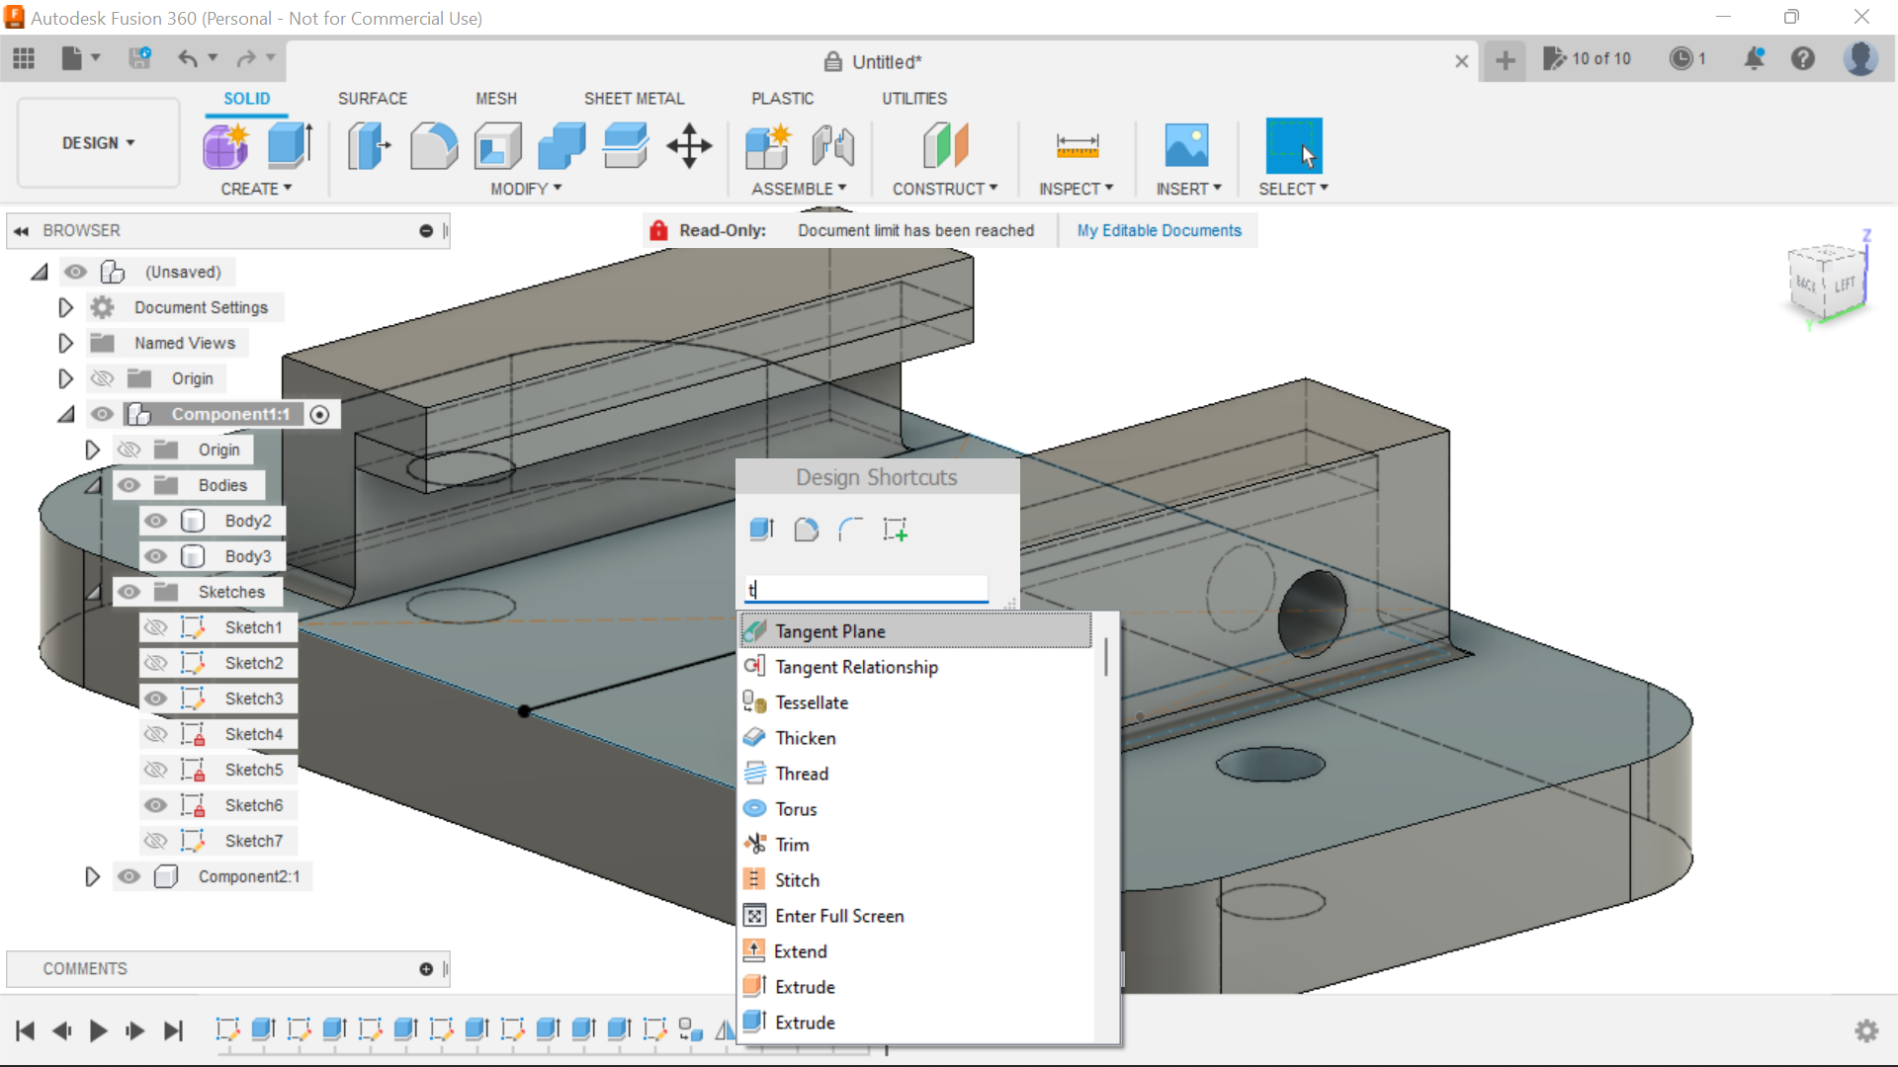This screenshot has height=1067, width=1898.
Task: Select the Press Pull tool icon
Action: (370, 146)
